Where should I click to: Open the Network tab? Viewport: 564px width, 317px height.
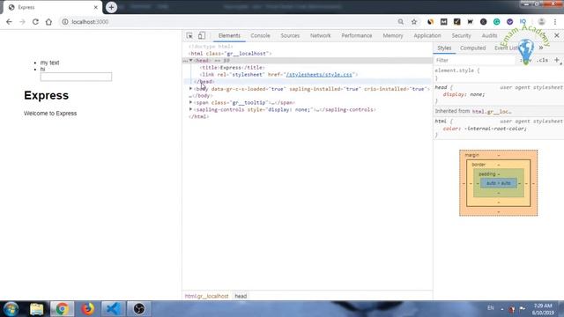(320, 35)
